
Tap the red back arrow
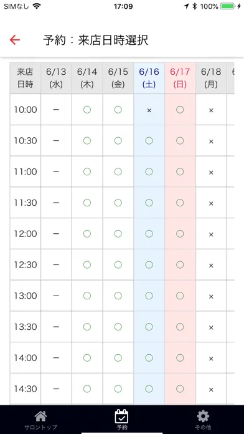tap(15, 40)
